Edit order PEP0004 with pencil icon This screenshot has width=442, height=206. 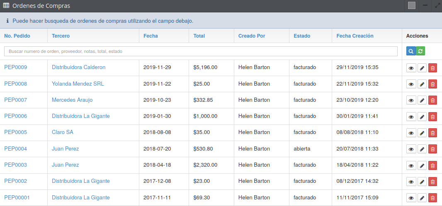pos(422,149)
